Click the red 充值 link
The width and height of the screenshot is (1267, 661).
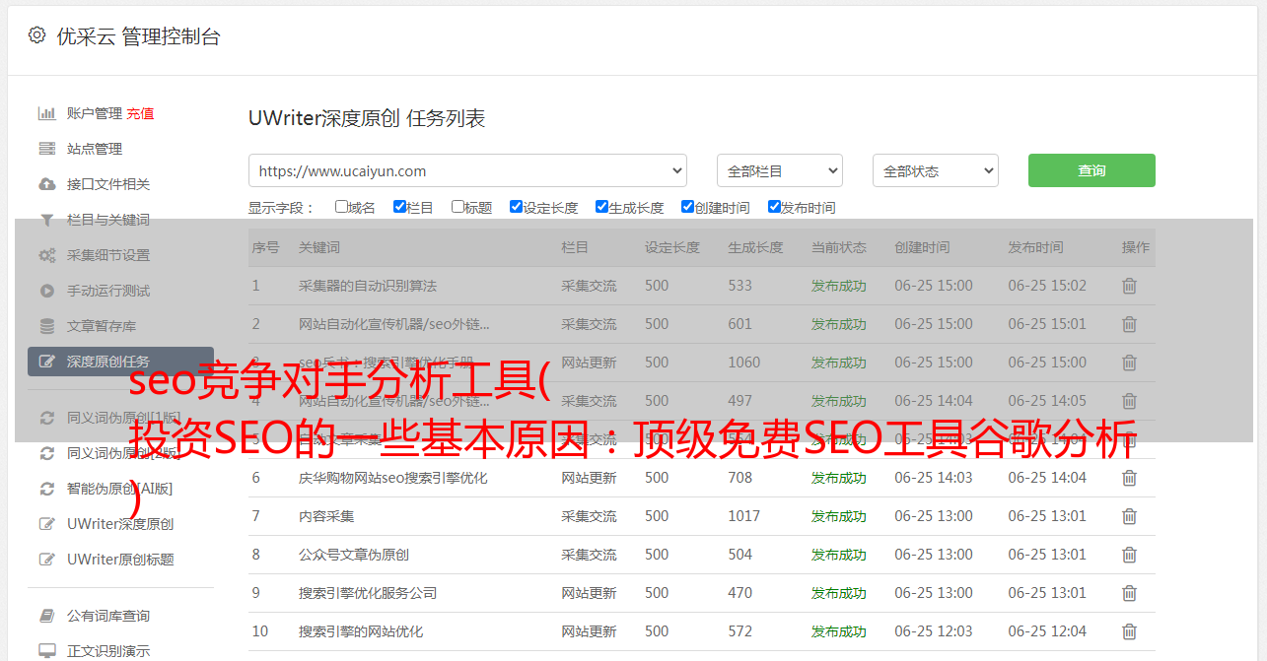coord(140,113)
